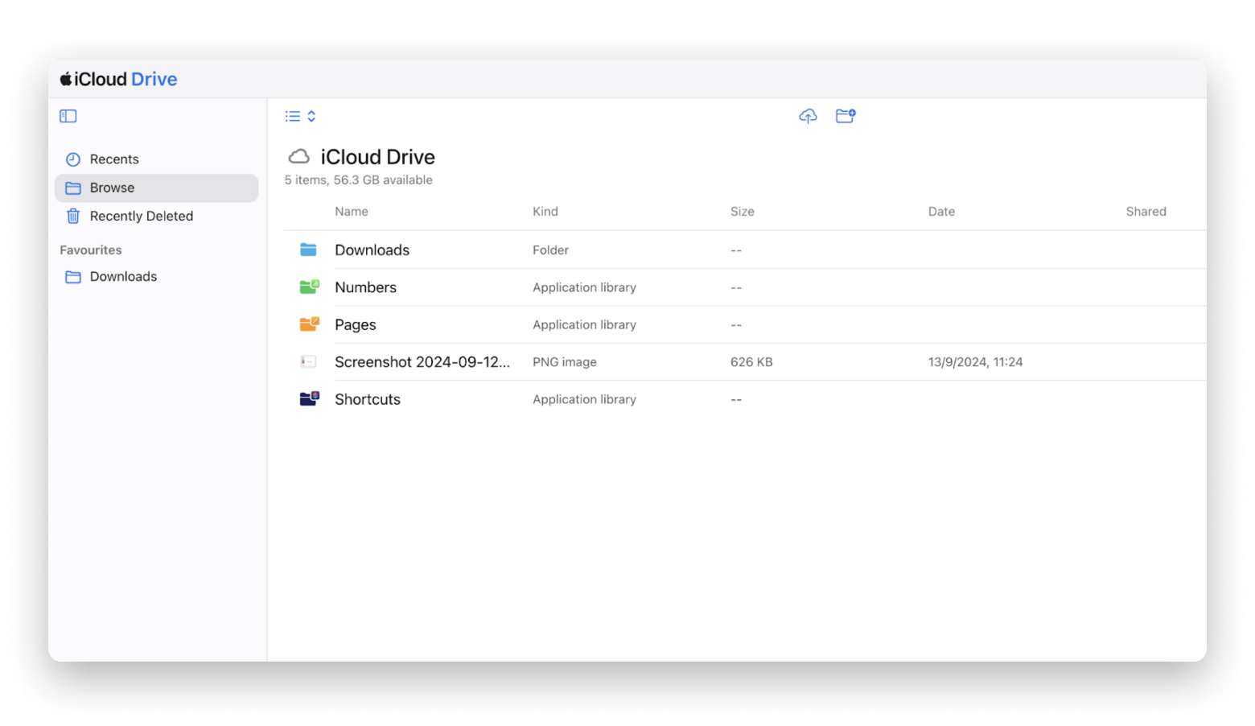1255x726 pixels.
Task: Sort by the Shared column header
Action: [1146, 212]
